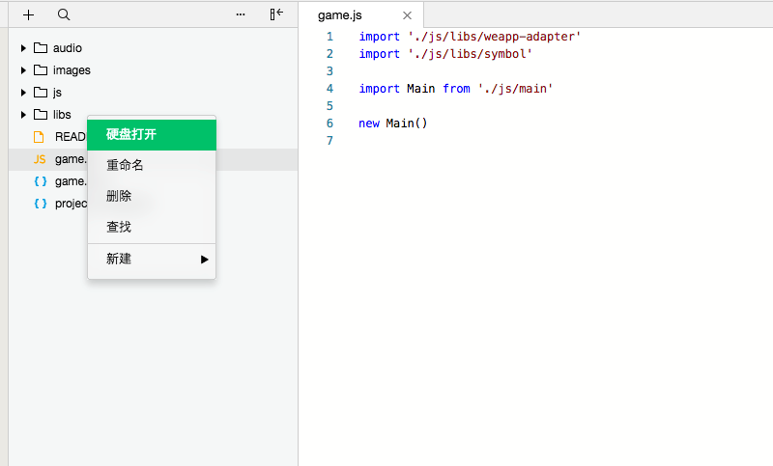Expand the libs folder arrow
Image resolution: width=773 pixels, height=466 pixels.
pos(23,115)
